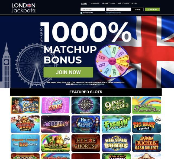Select the Blue Wizard slot tile
The height and width of the screenshot is (159, 174).
coord(86,124)
